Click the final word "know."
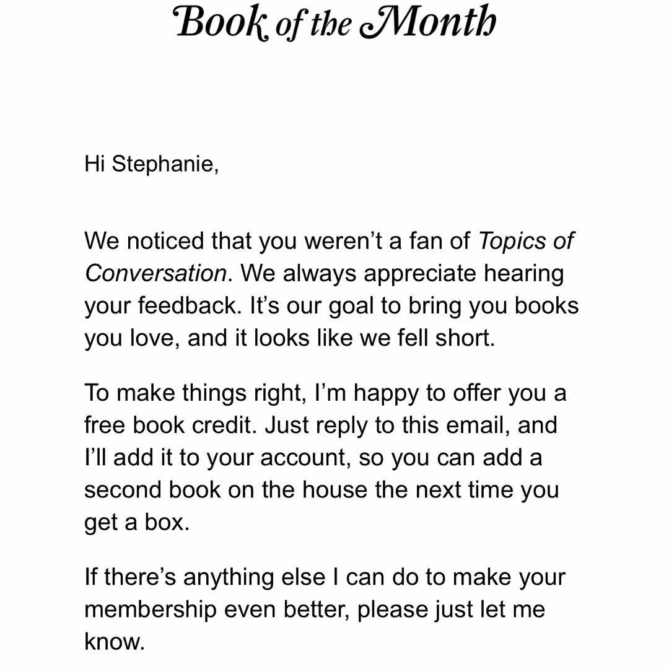 click(114, 641)
